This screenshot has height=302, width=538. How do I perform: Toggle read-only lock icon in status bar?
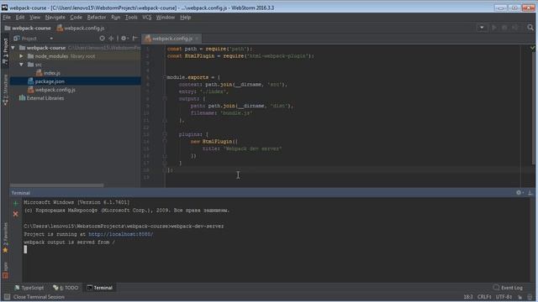click(x=520, y=297)
